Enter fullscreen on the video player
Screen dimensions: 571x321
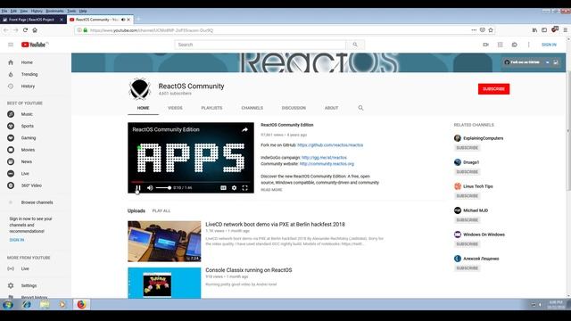[245, 188]
